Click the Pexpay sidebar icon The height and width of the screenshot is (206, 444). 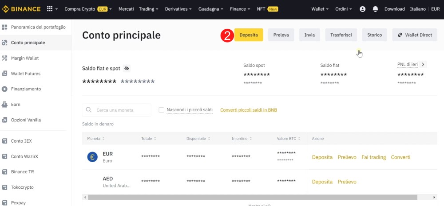point(4,202)
